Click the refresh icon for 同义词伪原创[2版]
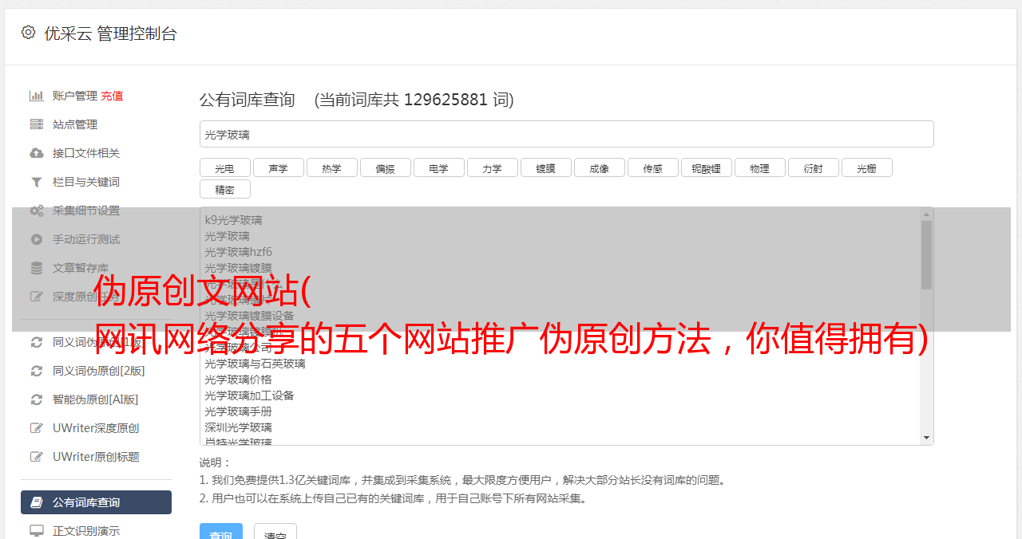Screen dimensions: 1022x539 [37, 371]
